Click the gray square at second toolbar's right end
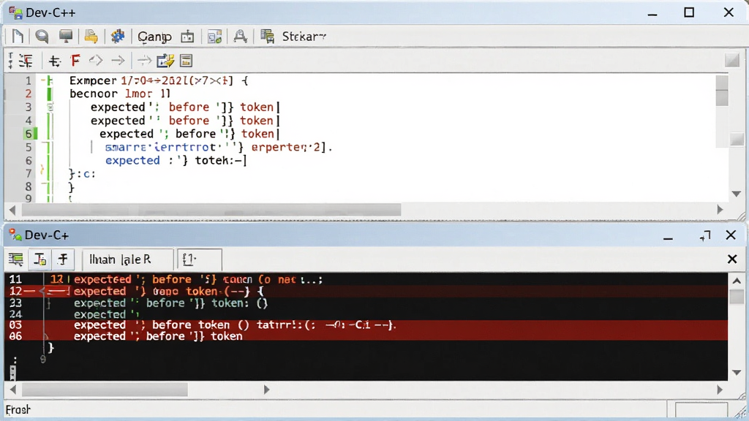Viewport: 749px width, 421px height. [x=731, y=60]
